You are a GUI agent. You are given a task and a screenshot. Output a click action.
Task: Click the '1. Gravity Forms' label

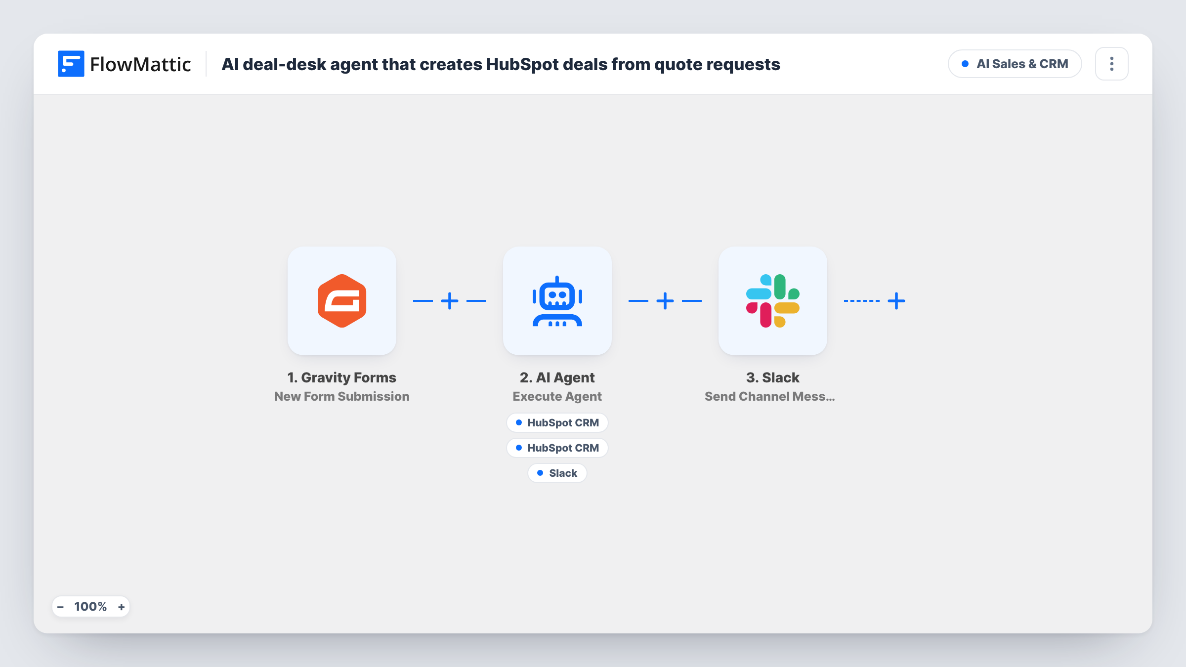pyautogui.click(x=342, y=377)
